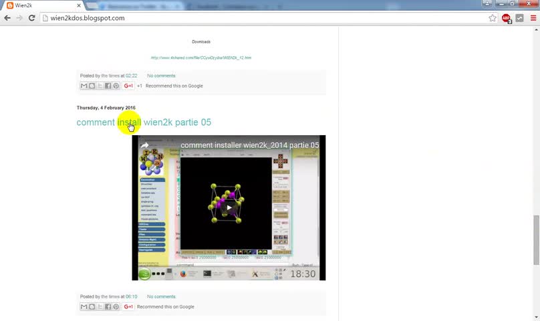Open the 4shared download link
The image size is (540, 321).
pyautogui.click(x=201, y=58)
